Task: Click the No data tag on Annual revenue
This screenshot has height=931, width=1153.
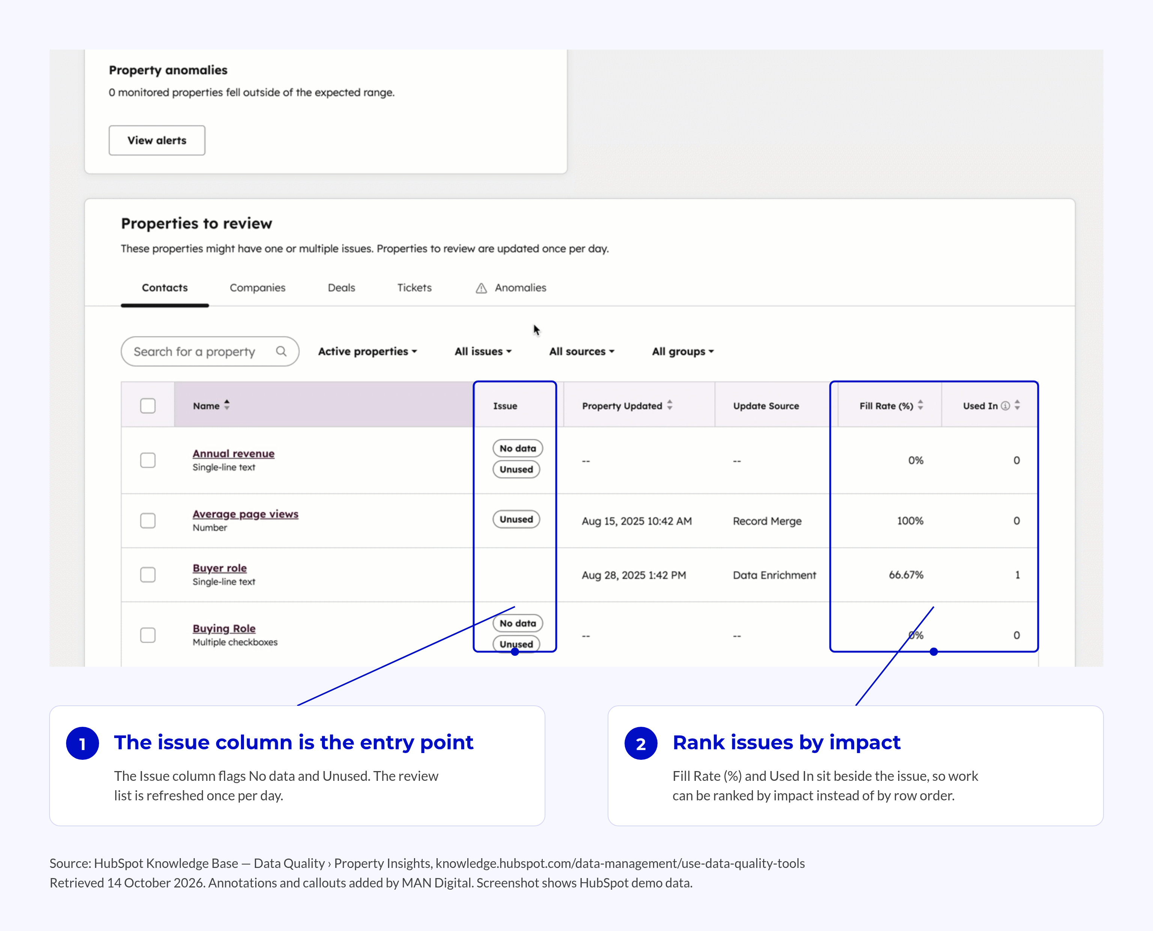Action: click(518, 448)
